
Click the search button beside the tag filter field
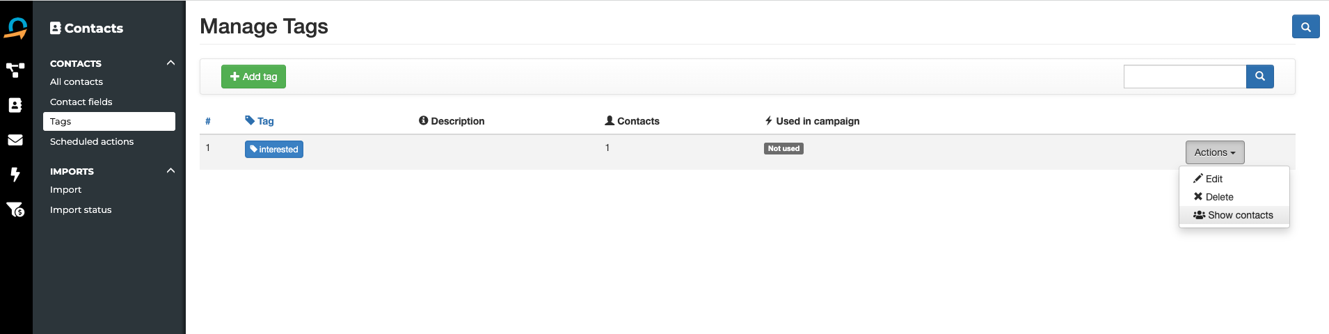1259,77
